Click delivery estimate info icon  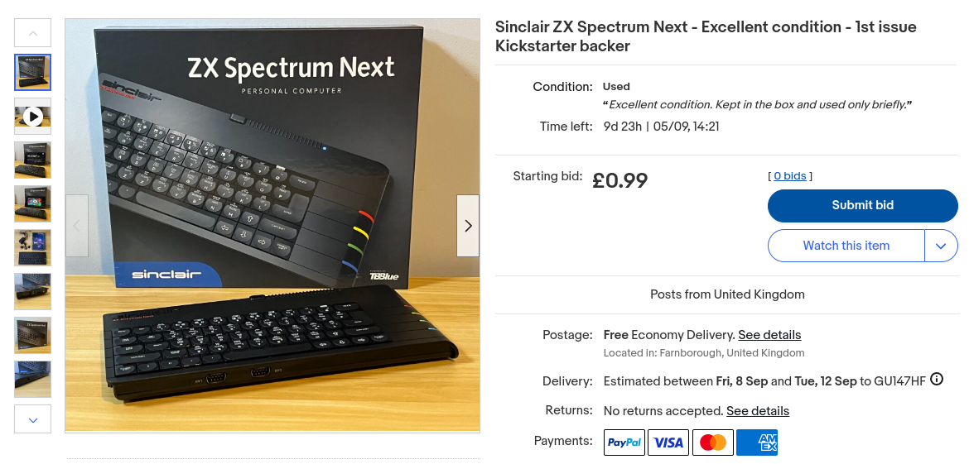[937, 380]
